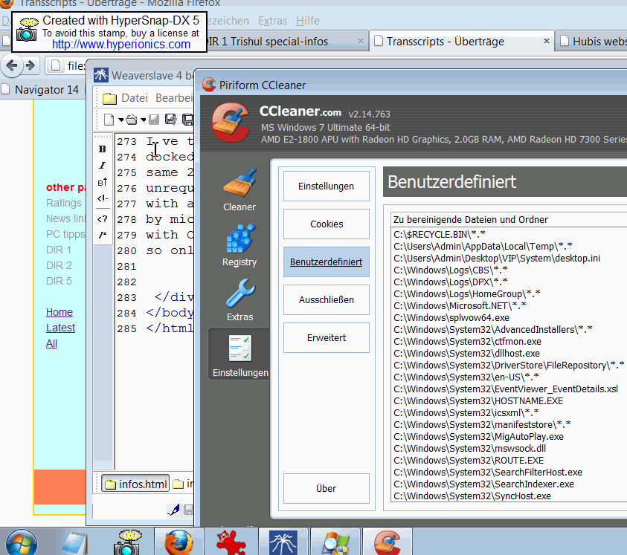Insert PHP tag with the <? icon
This screenshot has height=555, width=627.
point(103,219)
